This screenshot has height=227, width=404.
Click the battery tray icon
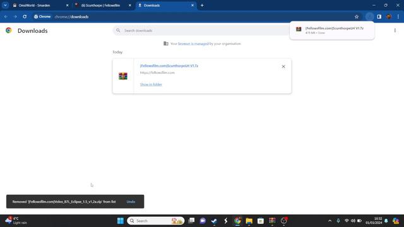[x=359, y=221]
